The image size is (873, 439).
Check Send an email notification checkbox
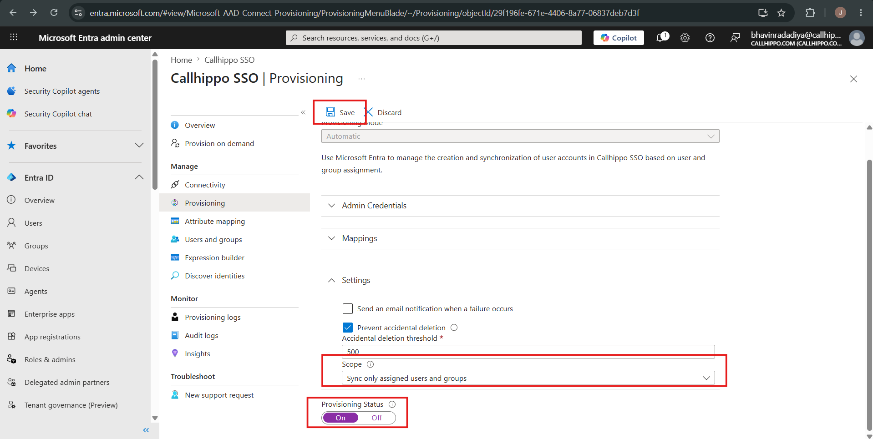348,308
